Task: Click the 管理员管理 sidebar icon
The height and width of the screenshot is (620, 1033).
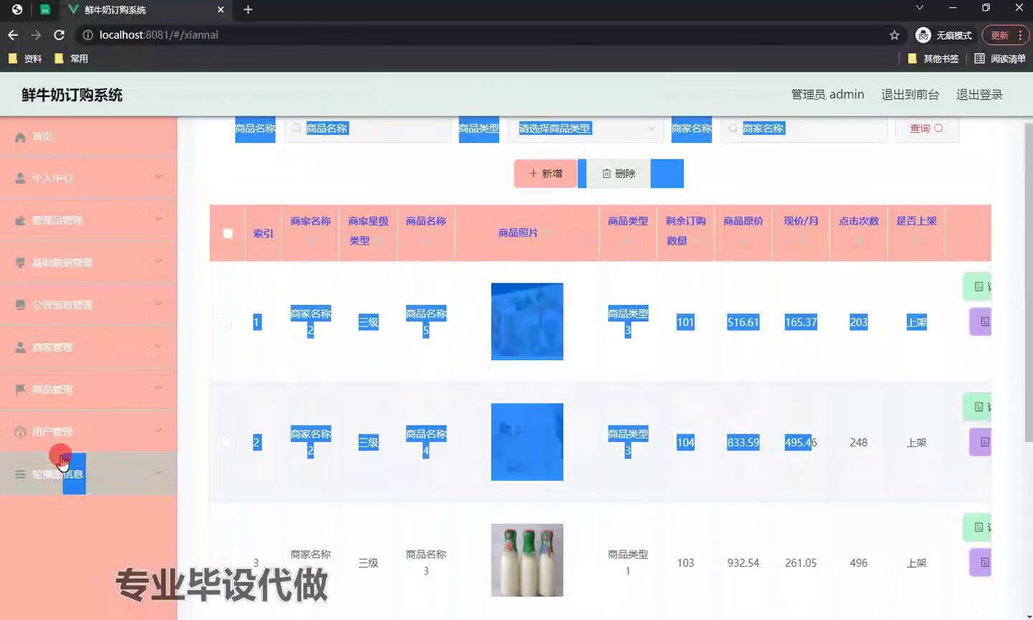Action: 20,220
